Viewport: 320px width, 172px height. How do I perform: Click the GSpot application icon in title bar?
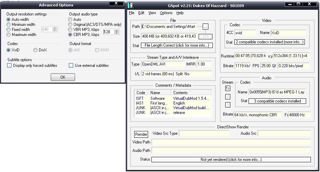click(x=131, y=5)
